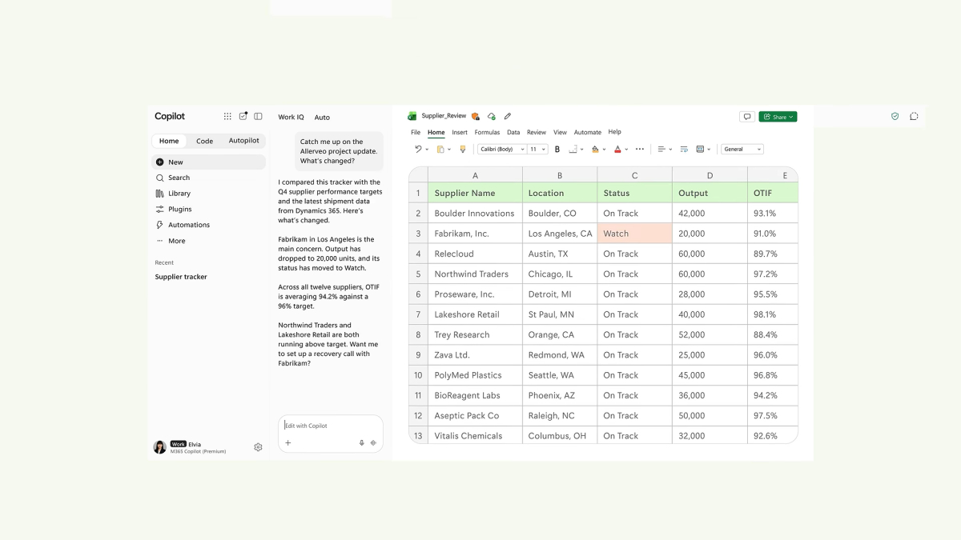Open the File menu

pyautogui.click(x=416, y=133)
